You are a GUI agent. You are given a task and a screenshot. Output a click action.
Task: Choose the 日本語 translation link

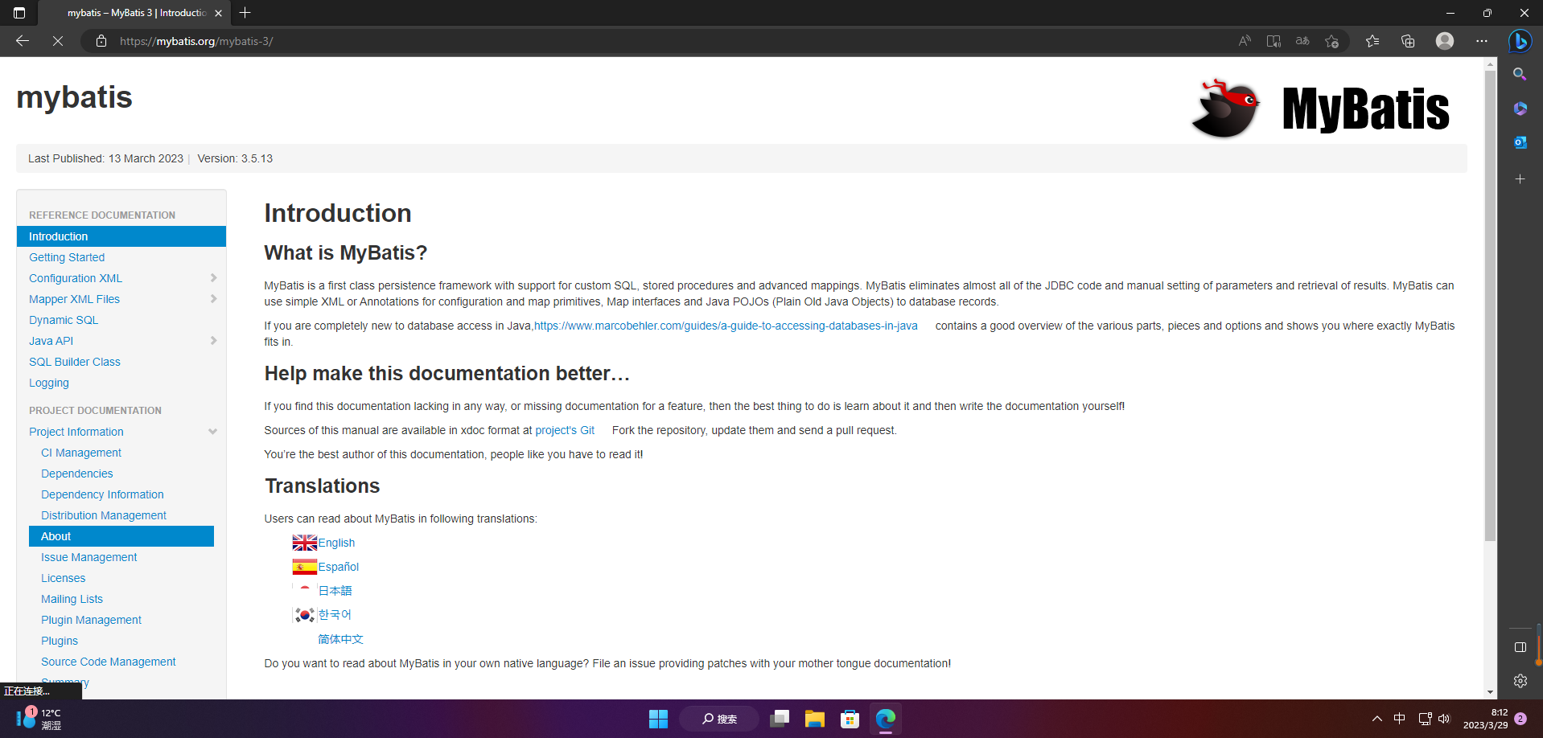335,591
